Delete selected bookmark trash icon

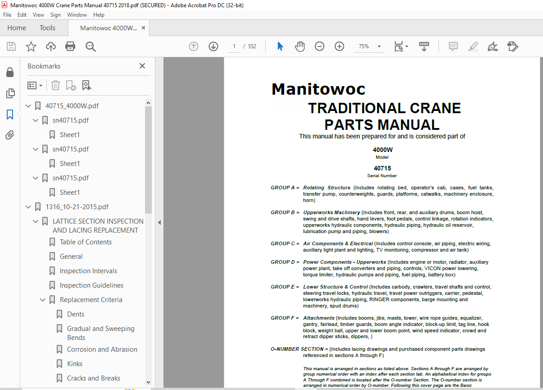[x=55, y=85]
